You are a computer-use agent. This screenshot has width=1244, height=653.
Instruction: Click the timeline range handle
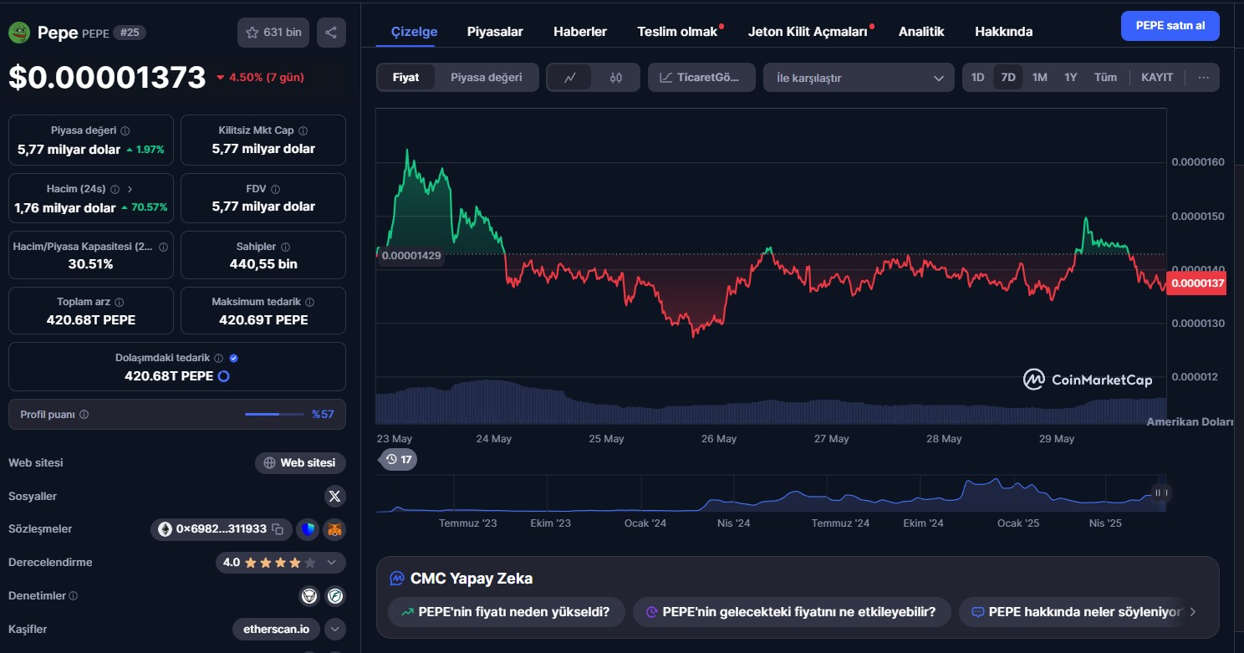1160,493
